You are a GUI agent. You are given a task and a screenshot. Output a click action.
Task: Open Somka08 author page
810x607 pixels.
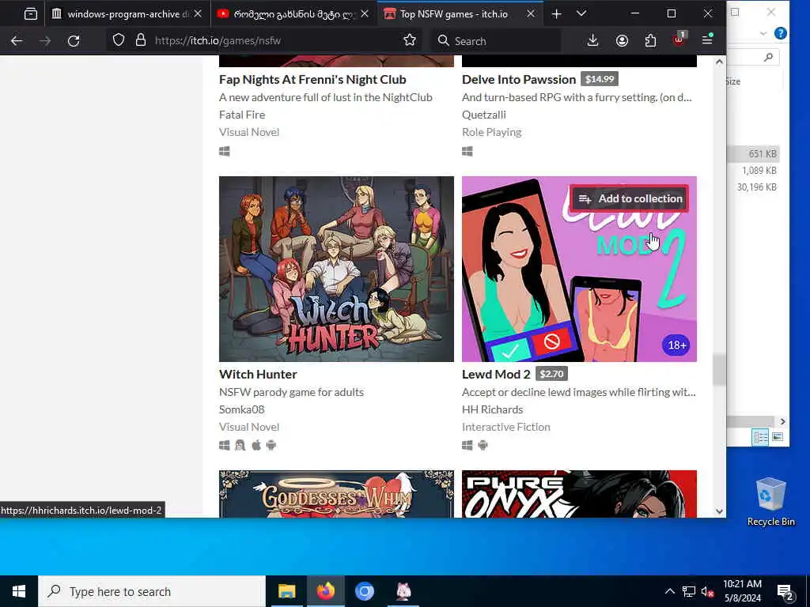[241, 409]
